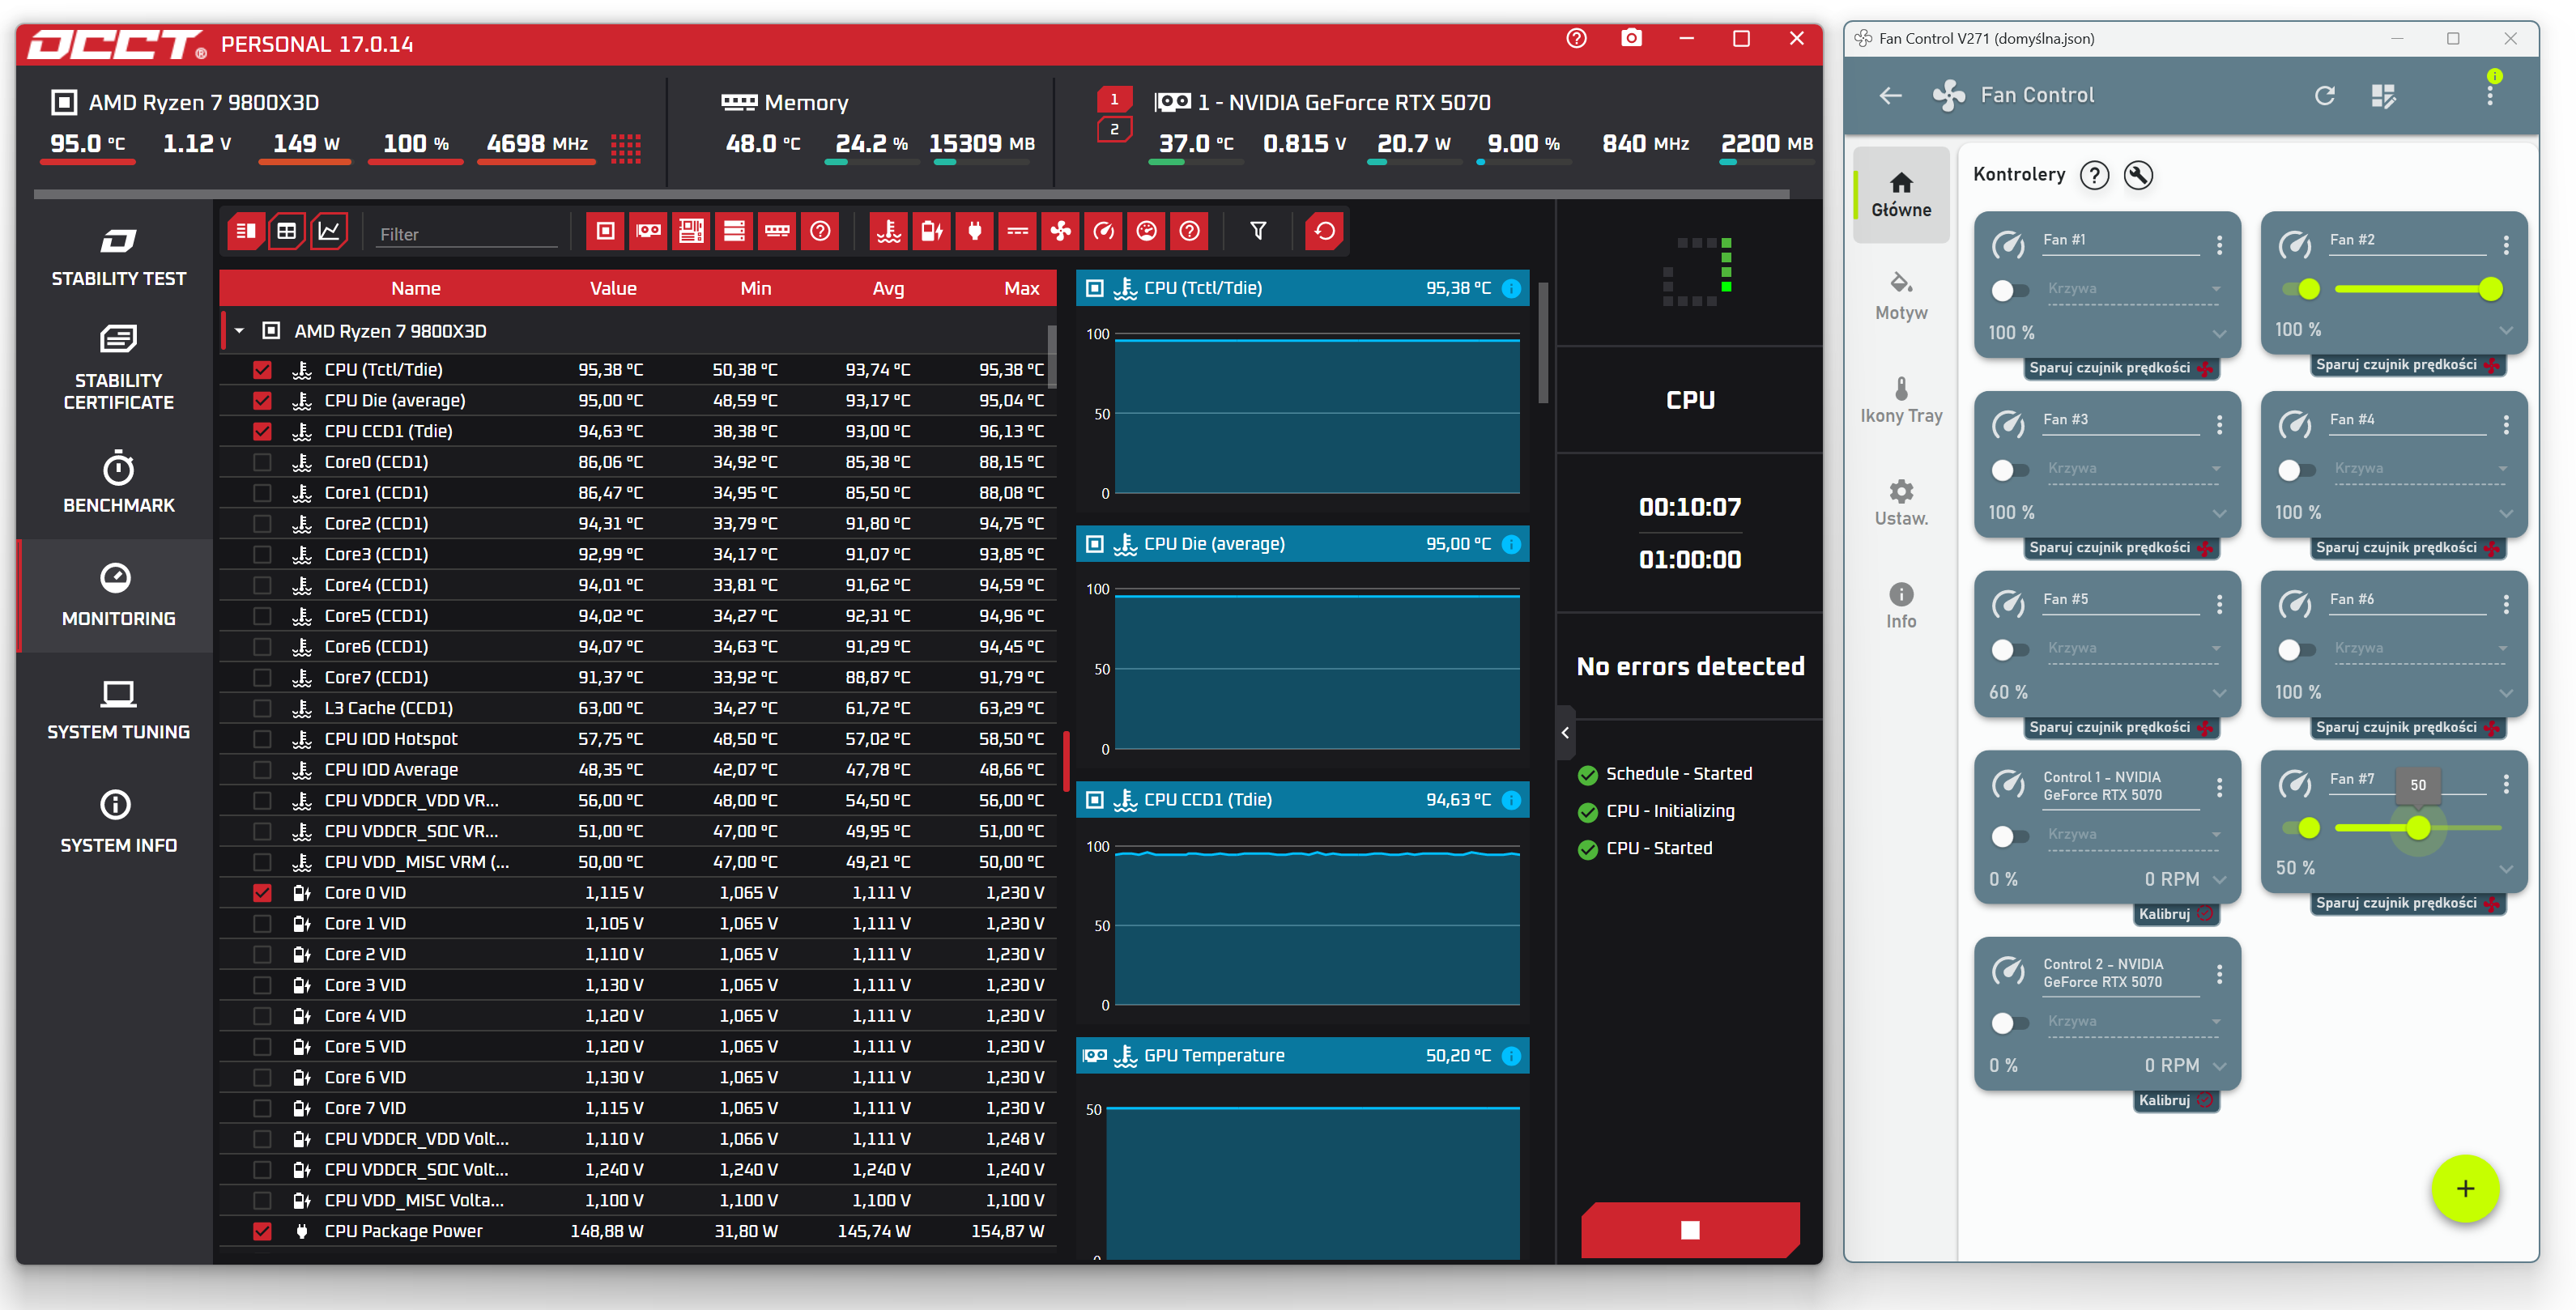This screenshot has height=1310, width=2576.
Task: Go back using Fan Control arrow icon
Action: (x=1890, y=96)
